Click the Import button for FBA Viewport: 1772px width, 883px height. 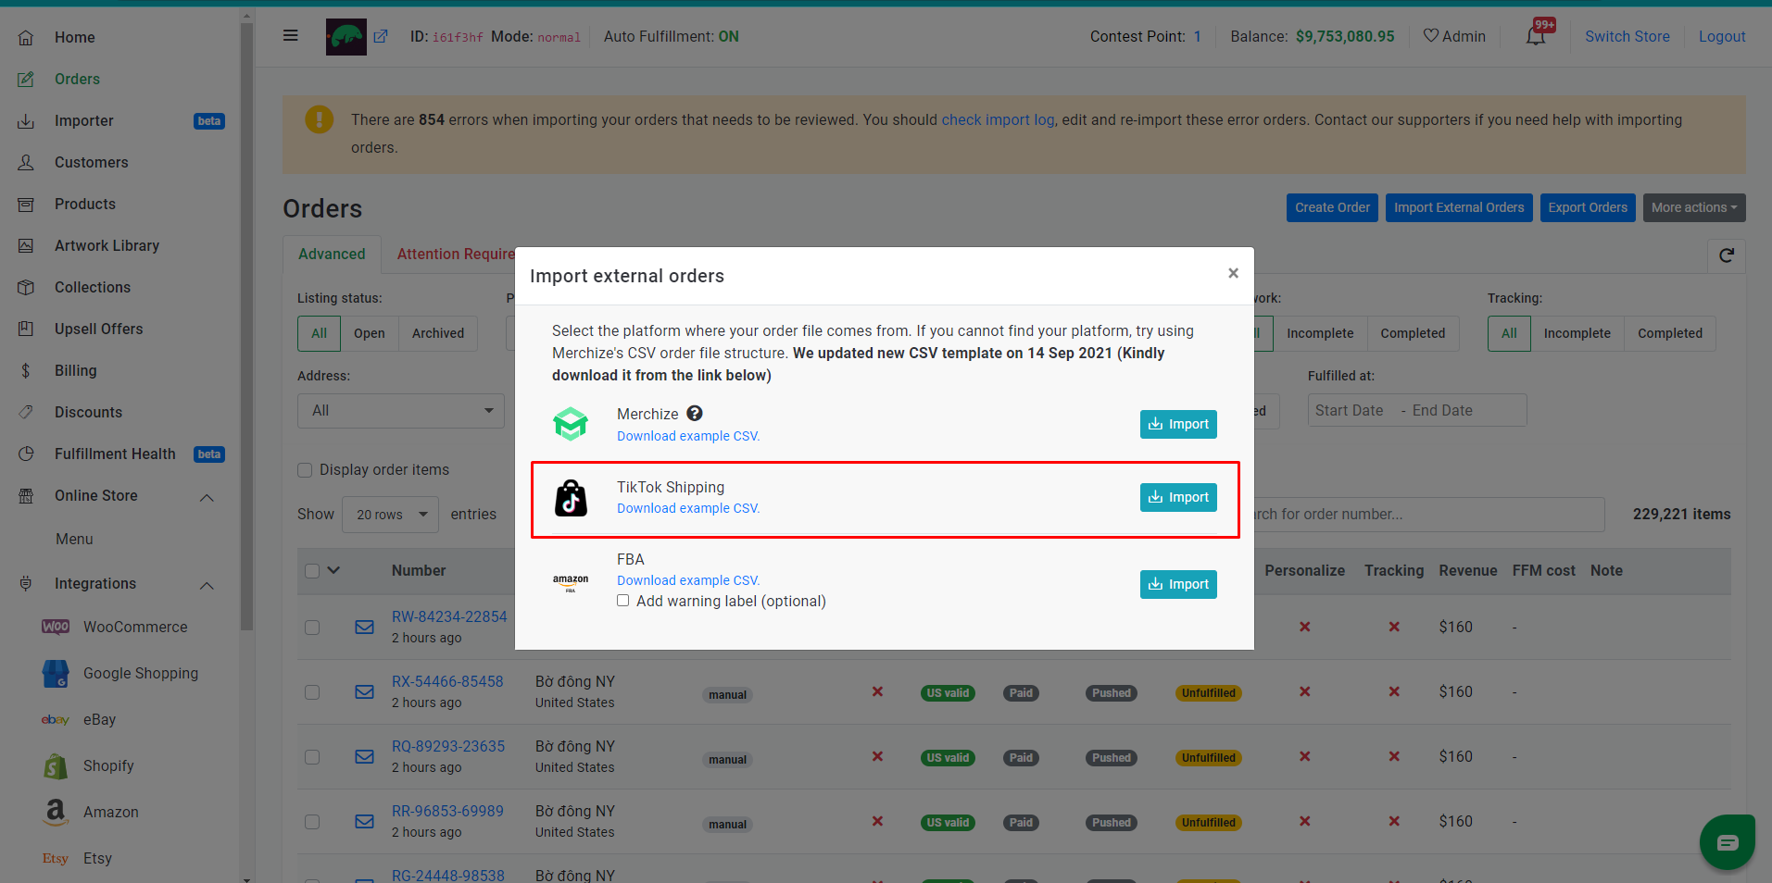[x=1178, y=584]
